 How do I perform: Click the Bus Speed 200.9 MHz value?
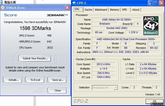pyautogui.click(x=104, y=73)
